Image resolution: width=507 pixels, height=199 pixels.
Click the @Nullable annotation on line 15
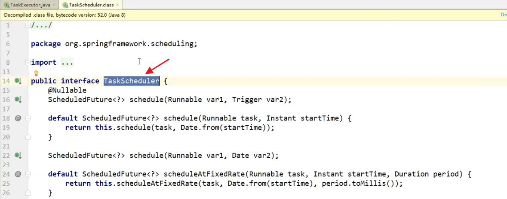[67, 90]
